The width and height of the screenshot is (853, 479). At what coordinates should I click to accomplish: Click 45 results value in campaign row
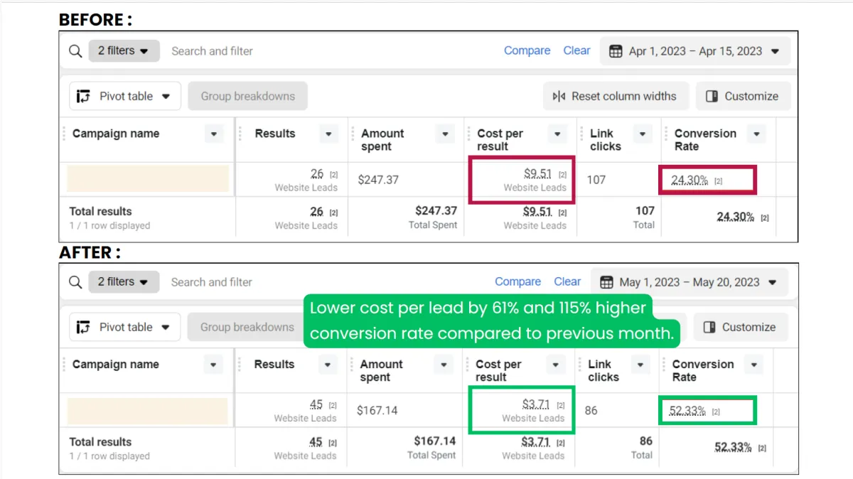316,404
